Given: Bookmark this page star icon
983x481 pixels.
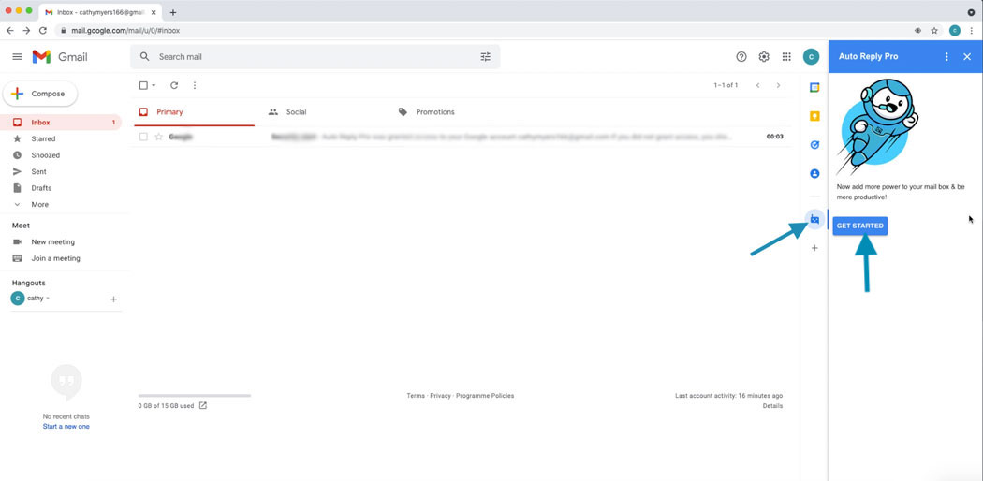Looking at the screenshot, I should 934,30.
